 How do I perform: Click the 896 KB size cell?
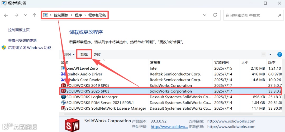click(x=259, y=97)
